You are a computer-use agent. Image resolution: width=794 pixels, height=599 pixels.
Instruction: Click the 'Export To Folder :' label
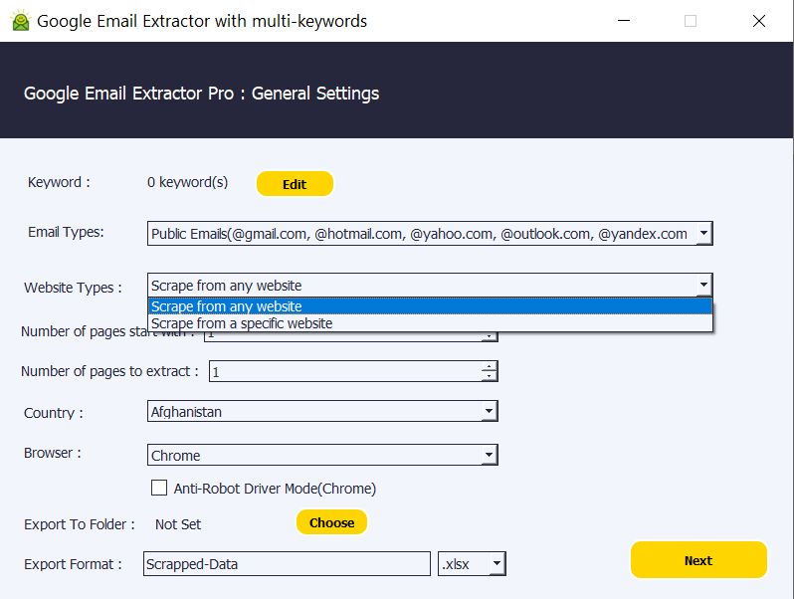coord(80,524)
